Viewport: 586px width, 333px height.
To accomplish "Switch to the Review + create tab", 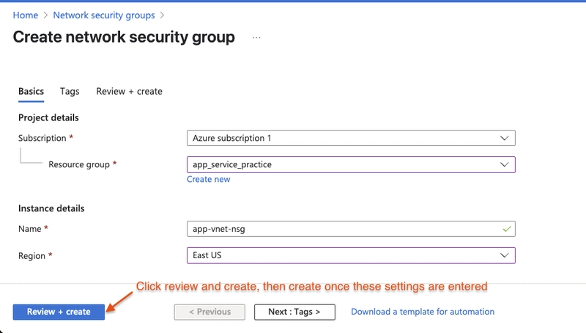I will tap(130, 91).
